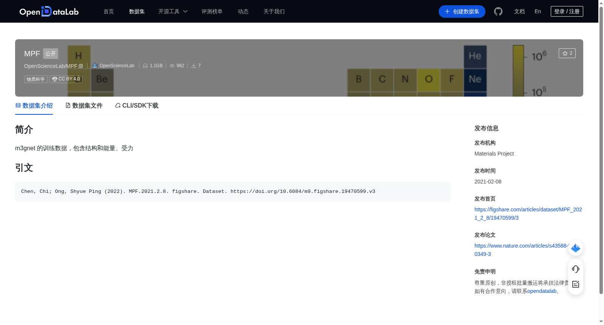Click the citation code block
The height and width of the screenshot is (325, 604).
coord(233,192)
